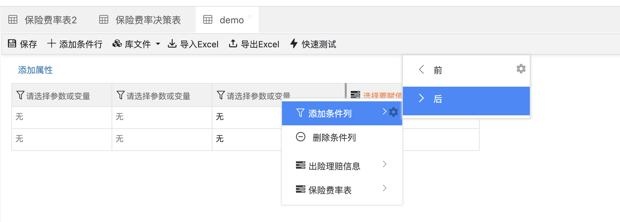Click the 库文件 cubes icon
The height and width of the screenshot is (222, 620).
tap(117, 44)
